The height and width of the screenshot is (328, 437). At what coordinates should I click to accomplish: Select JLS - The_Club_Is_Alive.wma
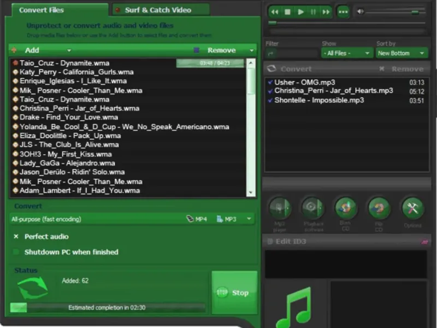tap(69, 145)
